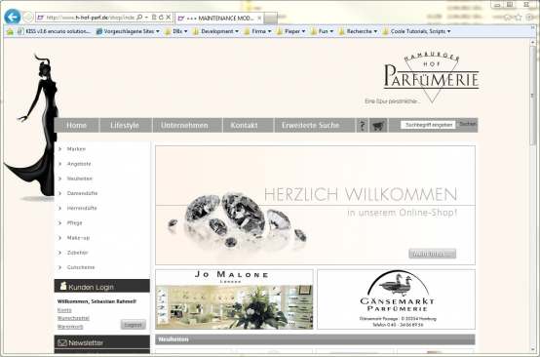The image size is (540, 357).
Task: Click the Suchbegriff eingeben search field
Action: 429,125
